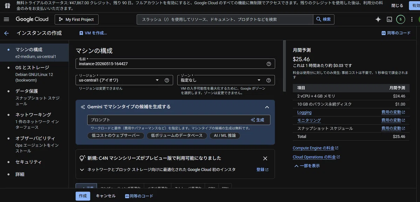Image resolution: width=420 pixels, height=202 pixels.
Task: Collapse the Gemini machine type panel
Action: (267, 107)
